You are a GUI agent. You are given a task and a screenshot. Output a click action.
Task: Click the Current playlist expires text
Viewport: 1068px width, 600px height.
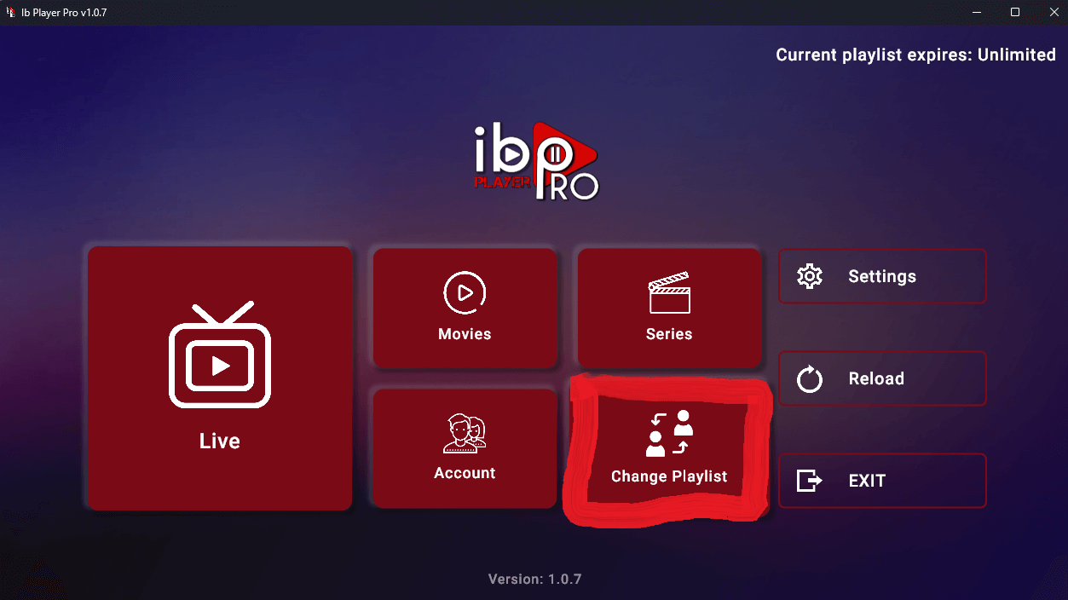(915, 55)
